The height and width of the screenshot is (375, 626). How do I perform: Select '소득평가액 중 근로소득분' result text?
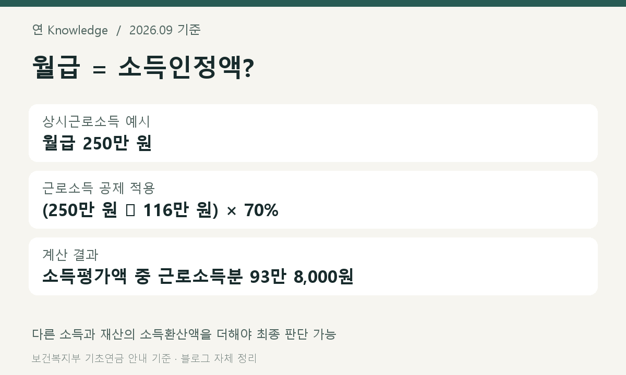click(142, 277)
